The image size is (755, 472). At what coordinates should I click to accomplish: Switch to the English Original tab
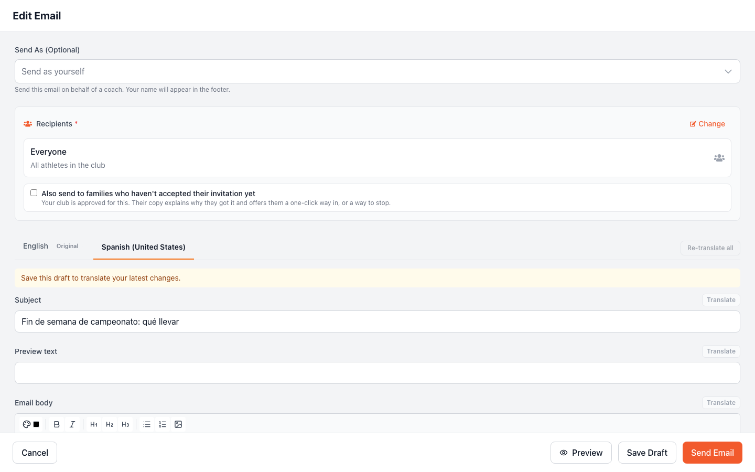click(51, 246)
